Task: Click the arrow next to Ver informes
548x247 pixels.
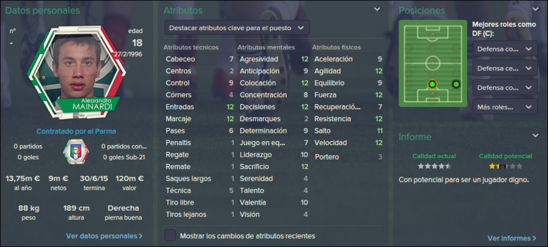Action: (534, 239)
